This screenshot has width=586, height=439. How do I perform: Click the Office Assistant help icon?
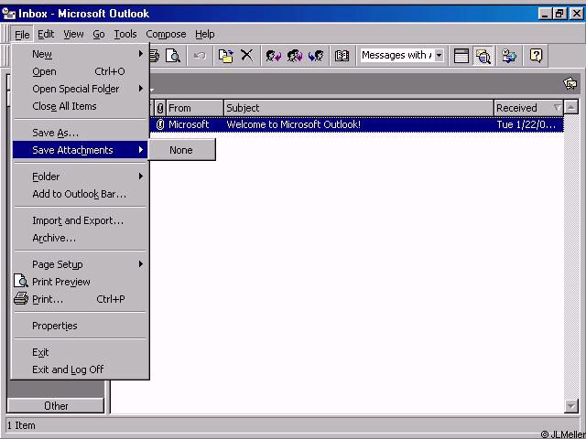[536, 56]
